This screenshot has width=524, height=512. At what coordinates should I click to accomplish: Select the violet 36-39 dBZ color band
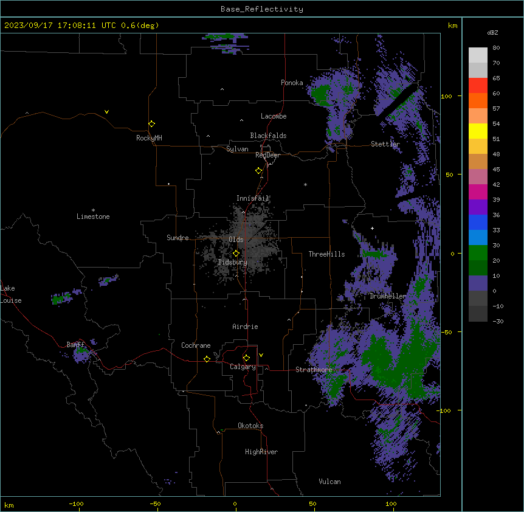pos(478,207)
